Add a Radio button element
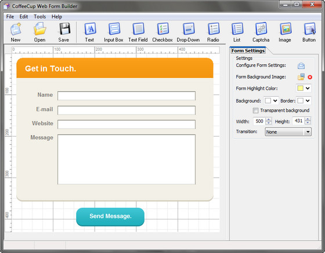 [213, 32]
